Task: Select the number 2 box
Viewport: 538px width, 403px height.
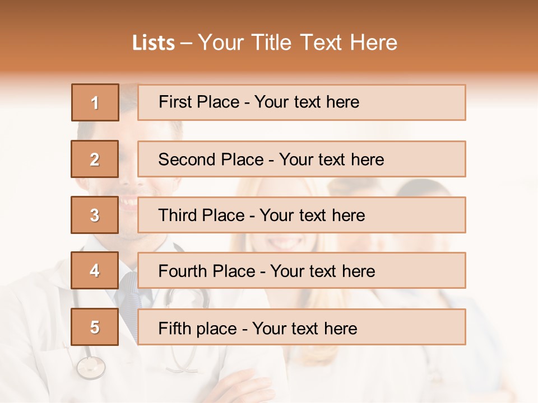Action: click(x=95, y=159)
